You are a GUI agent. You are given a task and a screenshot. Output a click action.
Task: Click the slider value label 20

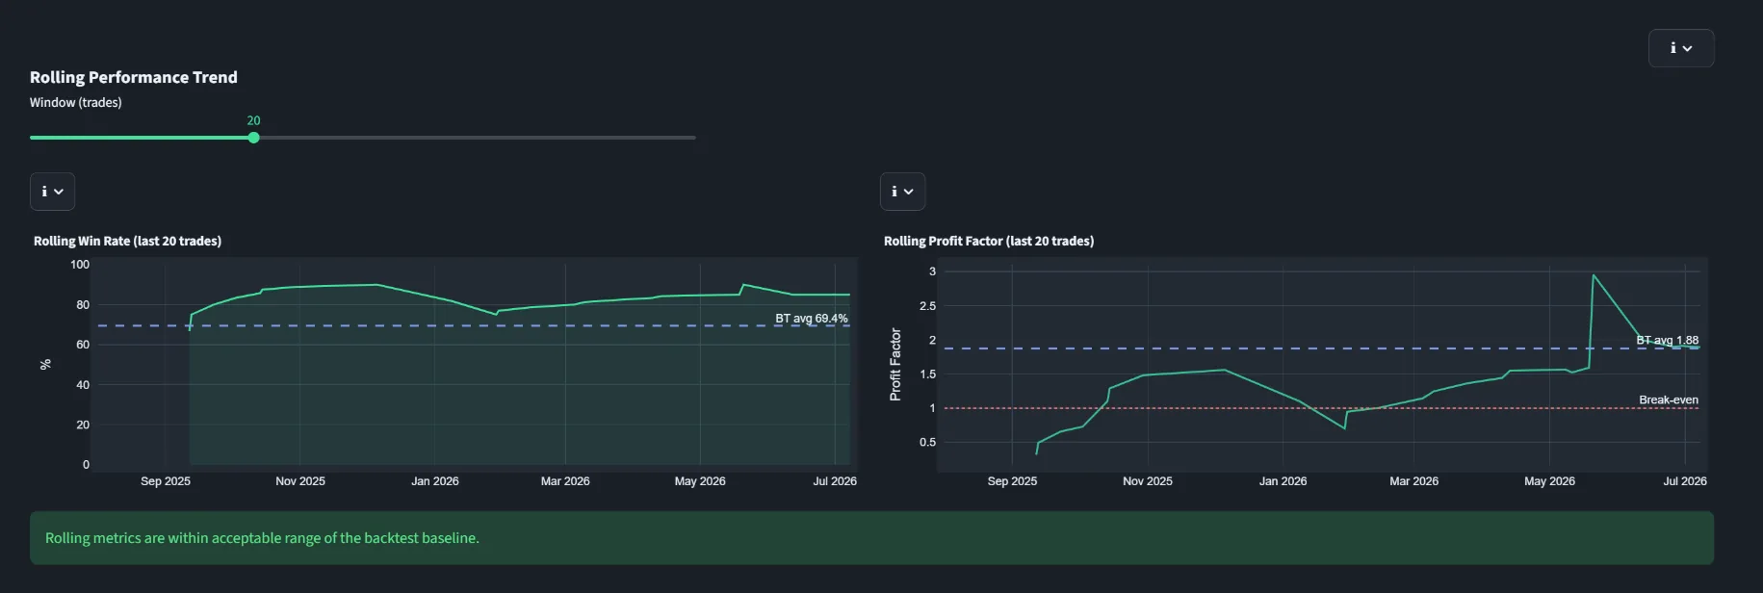[x=253, y=120]
